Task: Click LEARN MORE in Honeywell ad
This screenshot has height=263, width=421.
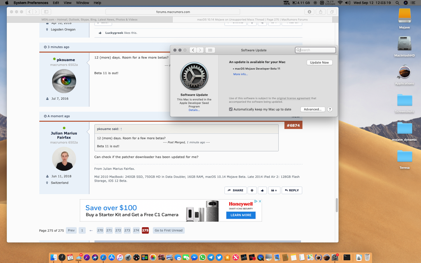Action: tap(241, 215)
